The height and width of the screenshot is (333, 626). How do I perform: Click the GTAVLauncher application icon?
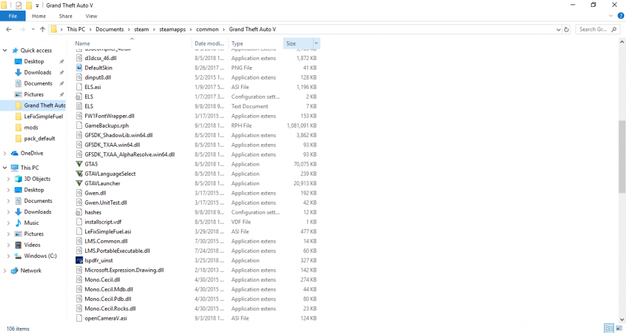pyautogui.click(x=79, y=183)
